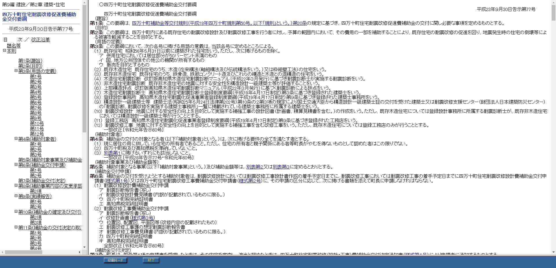Follow the 別表第2 link in Article 5
Screen dimensions: 556x268
(255, 167)
